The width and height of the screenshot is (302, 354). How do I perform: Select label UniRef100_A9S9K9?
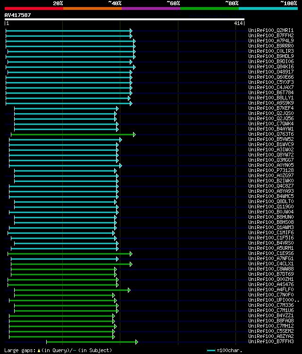[271, 103]
